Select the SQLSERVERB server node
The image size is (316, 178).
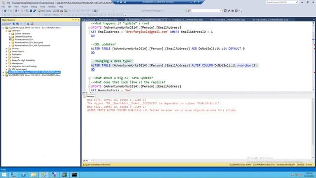coord(34,72)
